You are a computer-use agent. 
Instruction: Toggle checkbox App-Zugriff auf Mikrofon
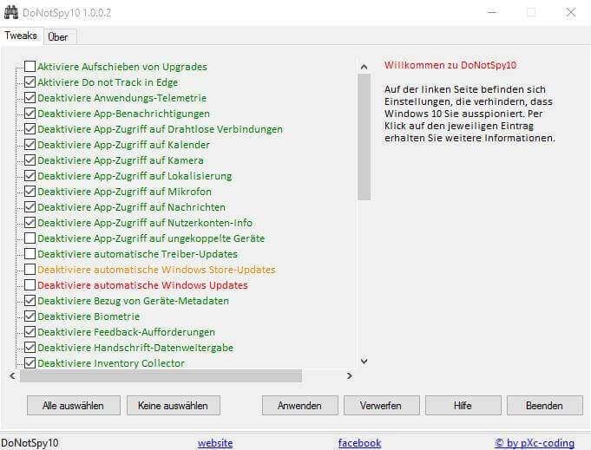(30, 192)
